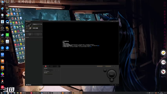167x94 pixels.
Task: Open the red record tab
Action: click(46, 66)
